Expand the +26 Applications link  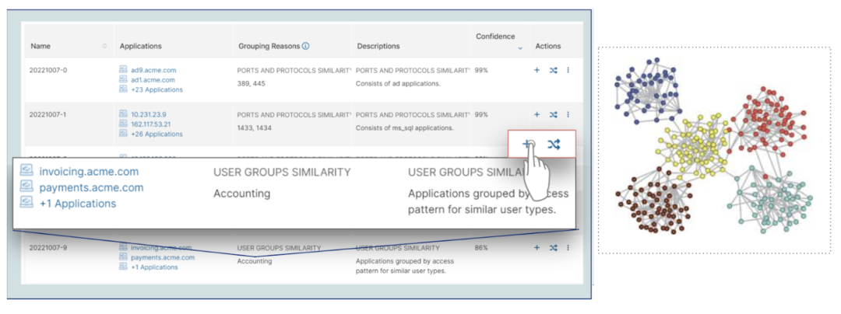(x=157, y=134)
